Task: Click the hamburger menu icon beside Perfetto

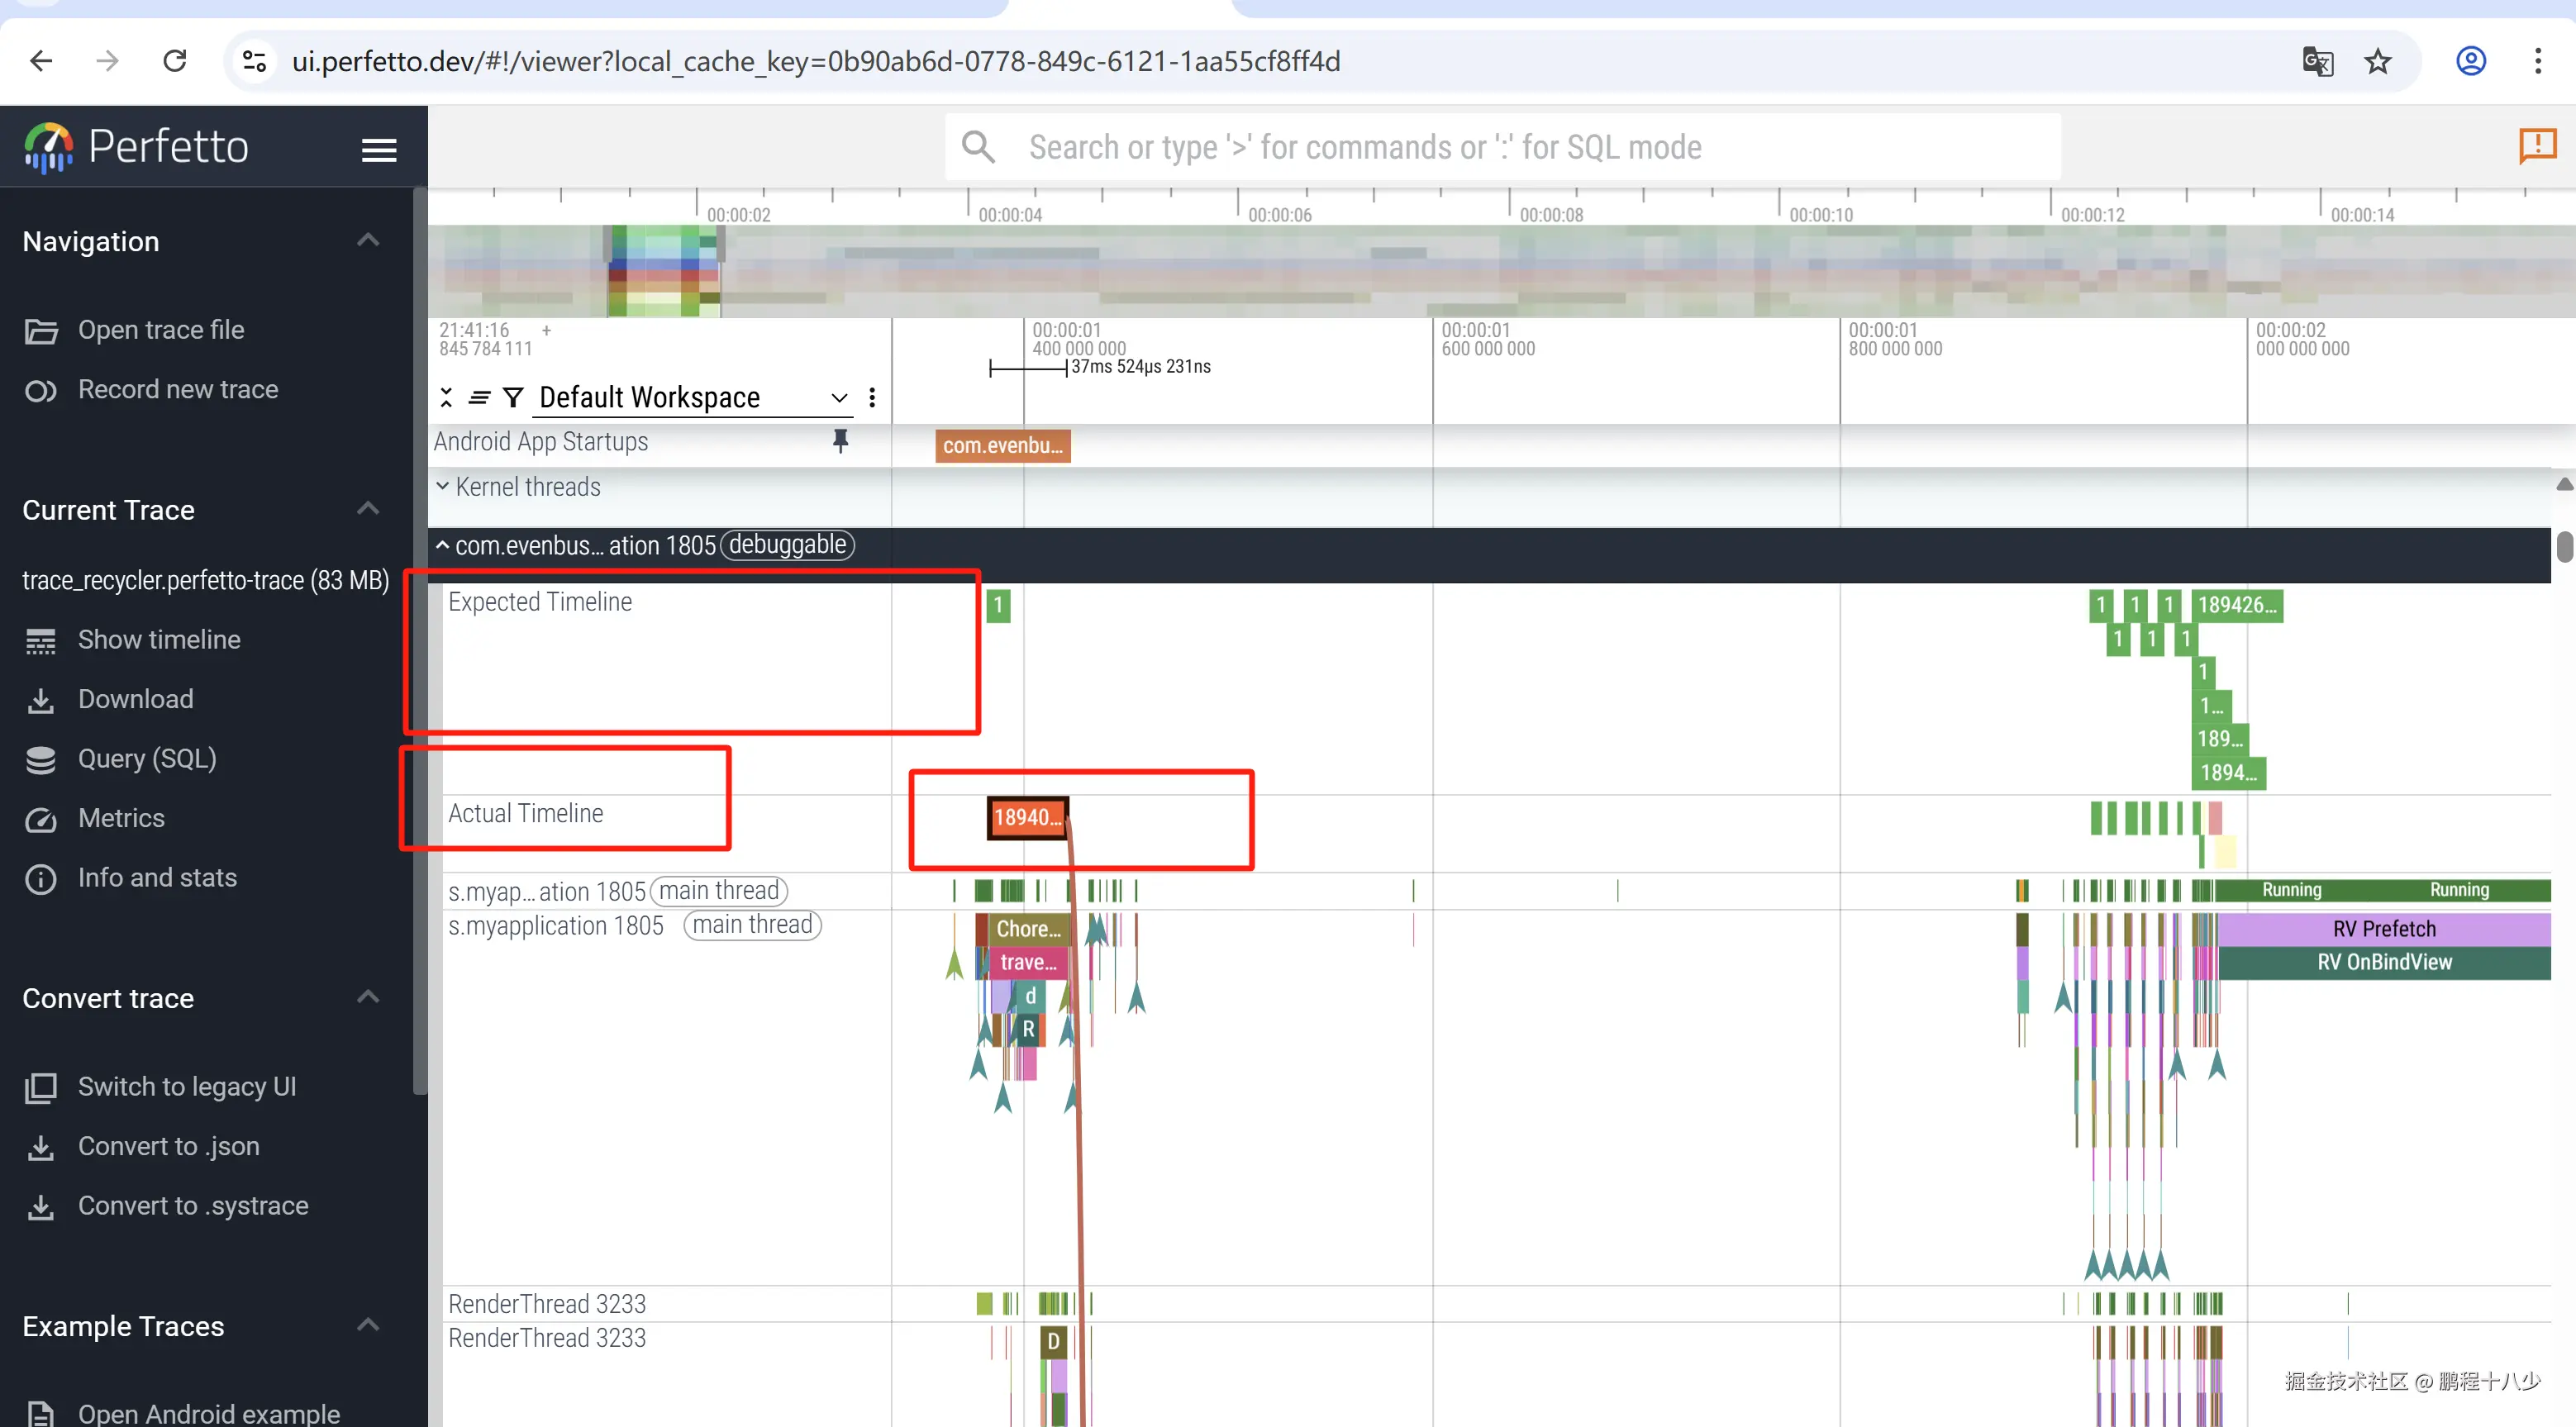Action: (x=378, y=149)
